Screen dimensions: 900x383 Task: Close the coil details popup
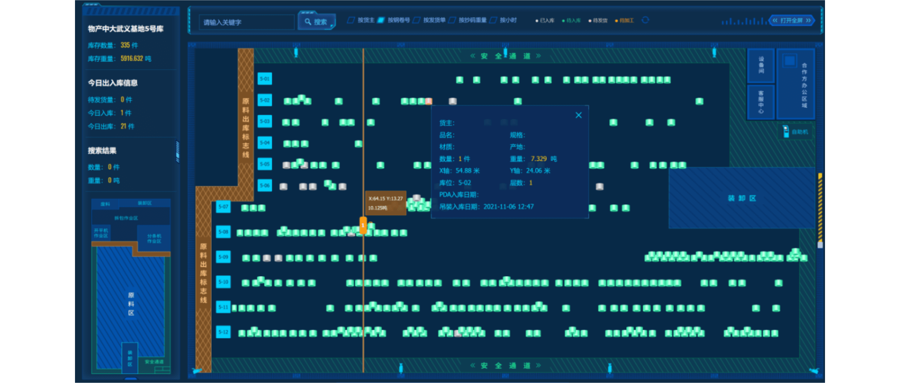(579, 115)
